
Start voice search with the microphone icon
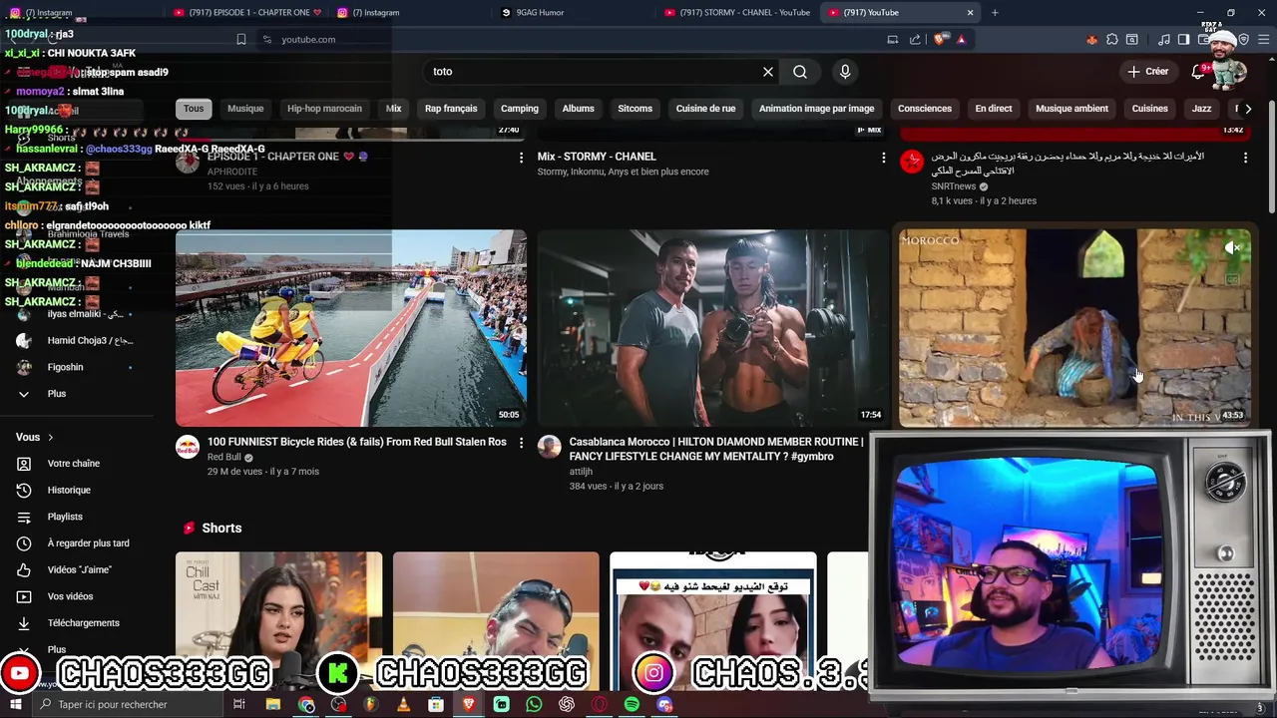point(845,72)
